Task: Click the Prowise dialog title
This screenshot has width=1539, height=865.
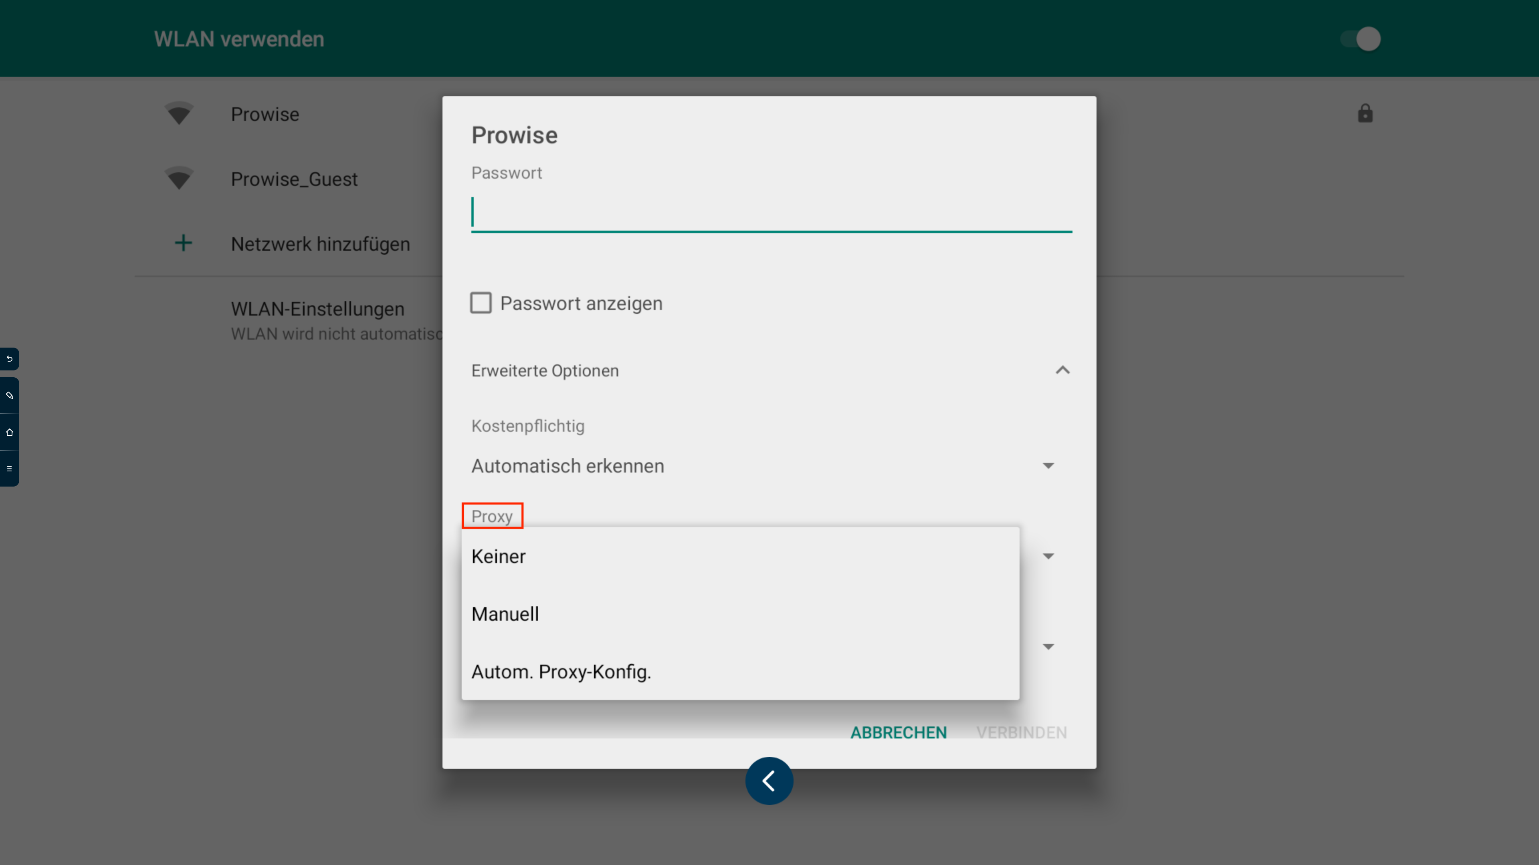Action: tap(514, 135)
